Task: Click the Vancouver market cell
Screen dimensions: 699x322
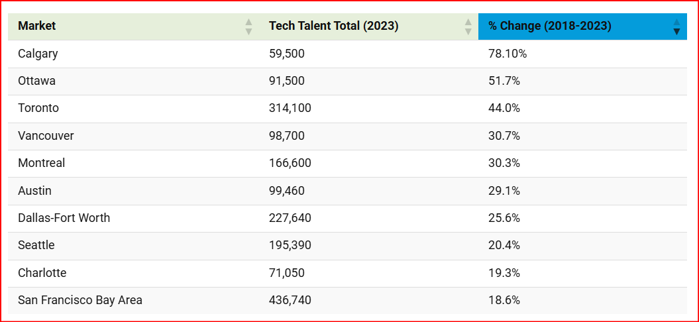Action: pos(46,136)
